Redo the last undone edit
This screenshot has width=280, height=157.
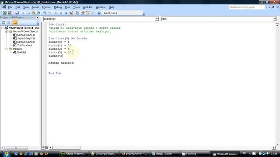(50, 13)
